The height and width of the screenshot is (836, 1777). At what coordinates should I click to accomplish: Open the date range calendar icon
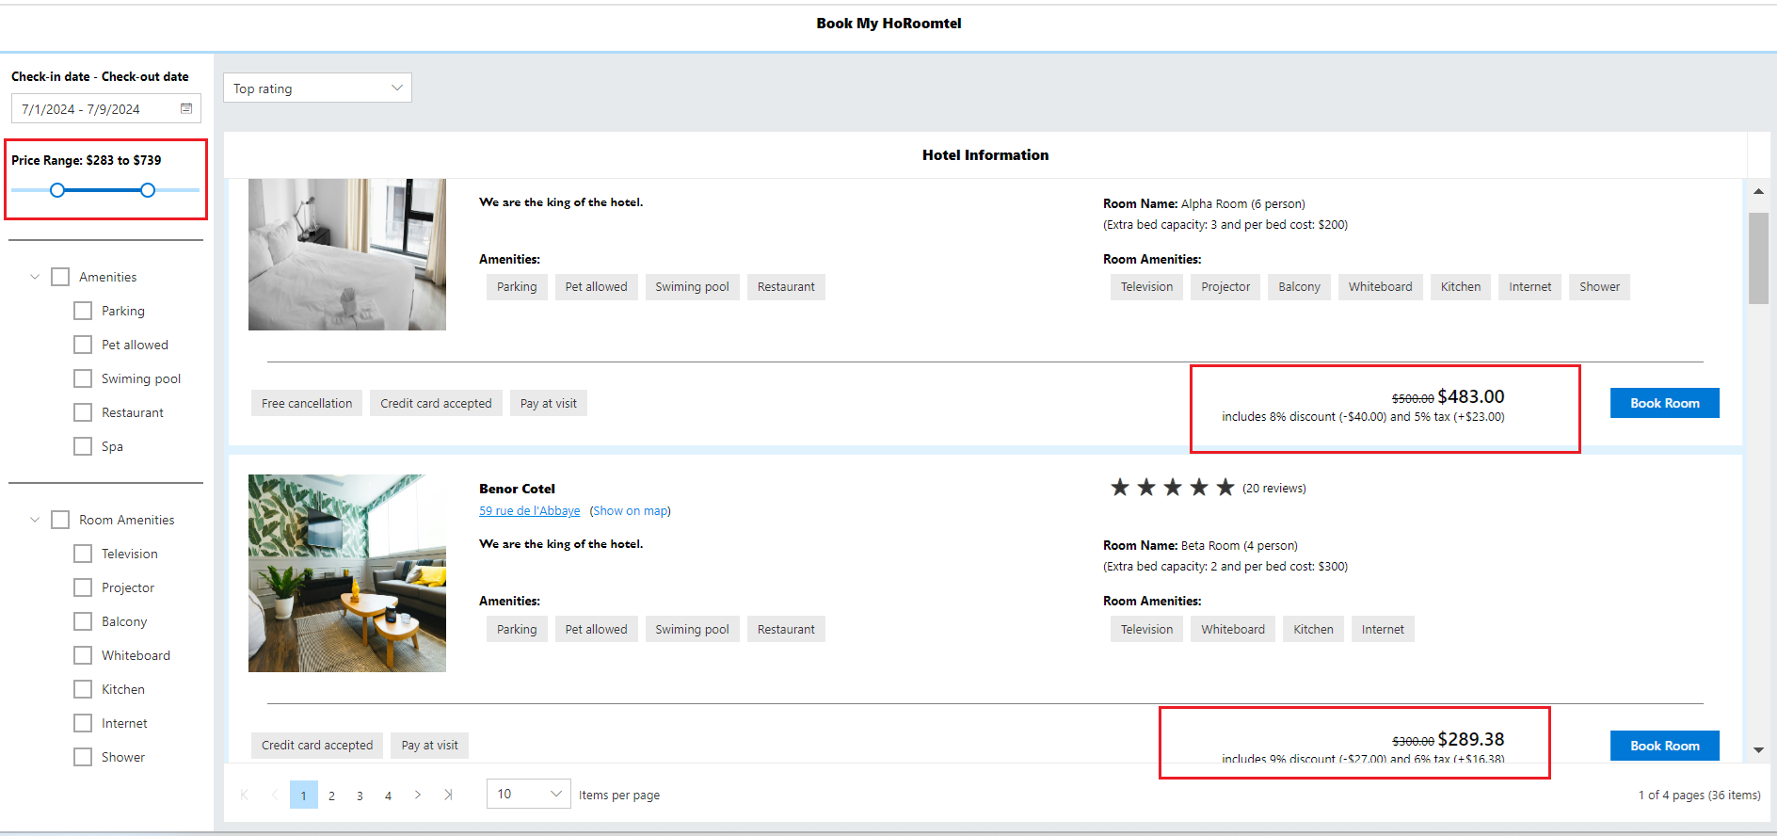point(186,108)
